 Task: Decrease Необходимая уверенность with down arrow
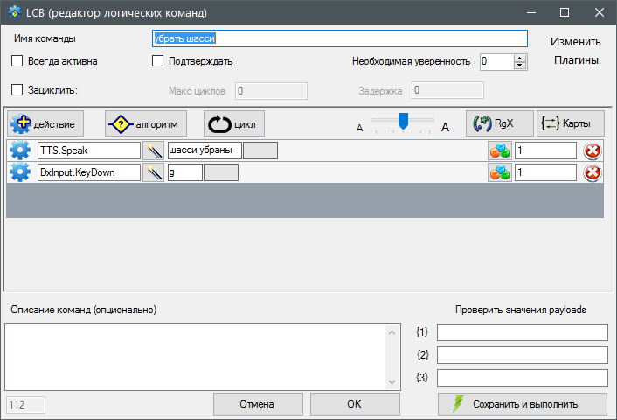click(x=520, y=66)
